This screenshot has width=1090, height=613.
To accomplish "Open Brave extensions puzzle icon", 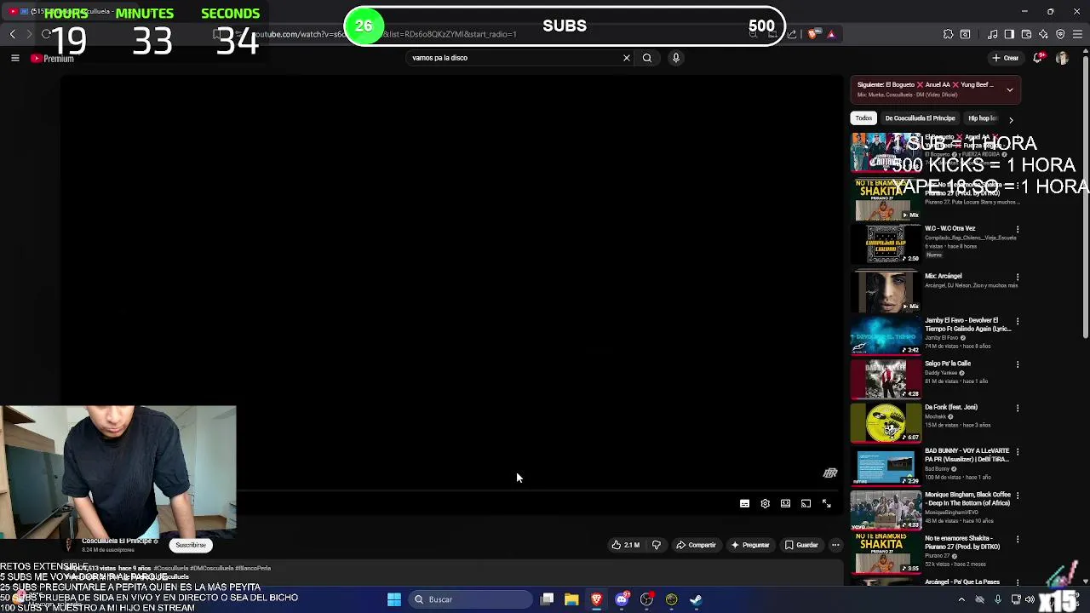I will pos(948,34).
